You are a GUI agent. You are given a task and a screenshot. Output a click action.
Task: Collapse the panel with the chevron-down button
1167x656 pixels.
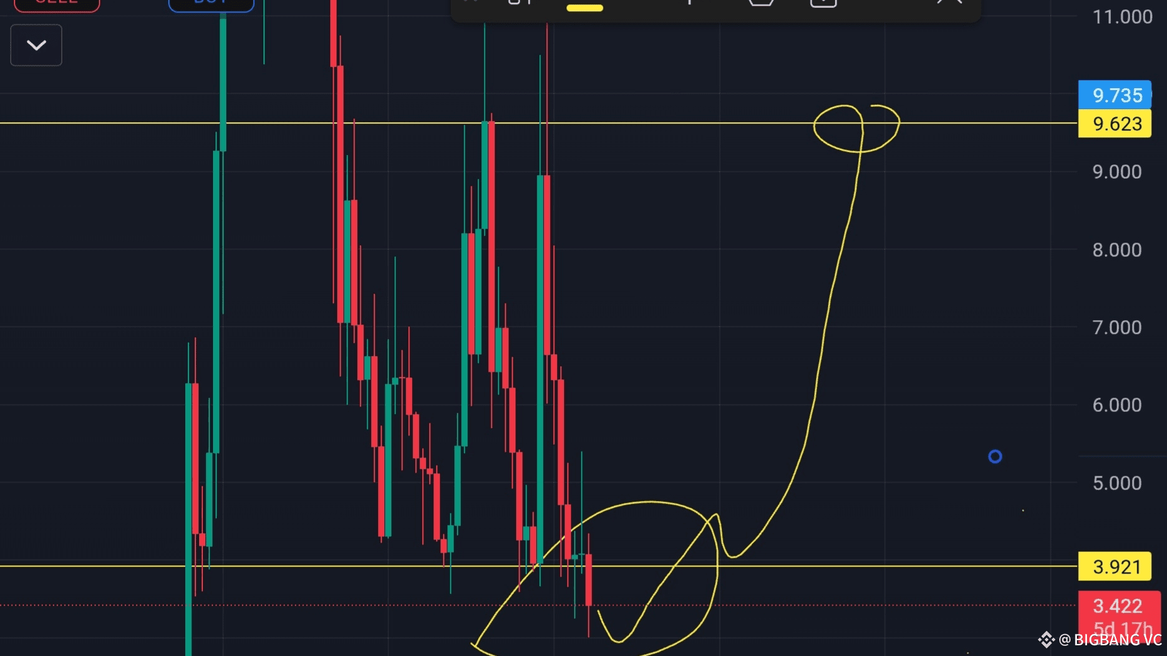tap(37, 45)
